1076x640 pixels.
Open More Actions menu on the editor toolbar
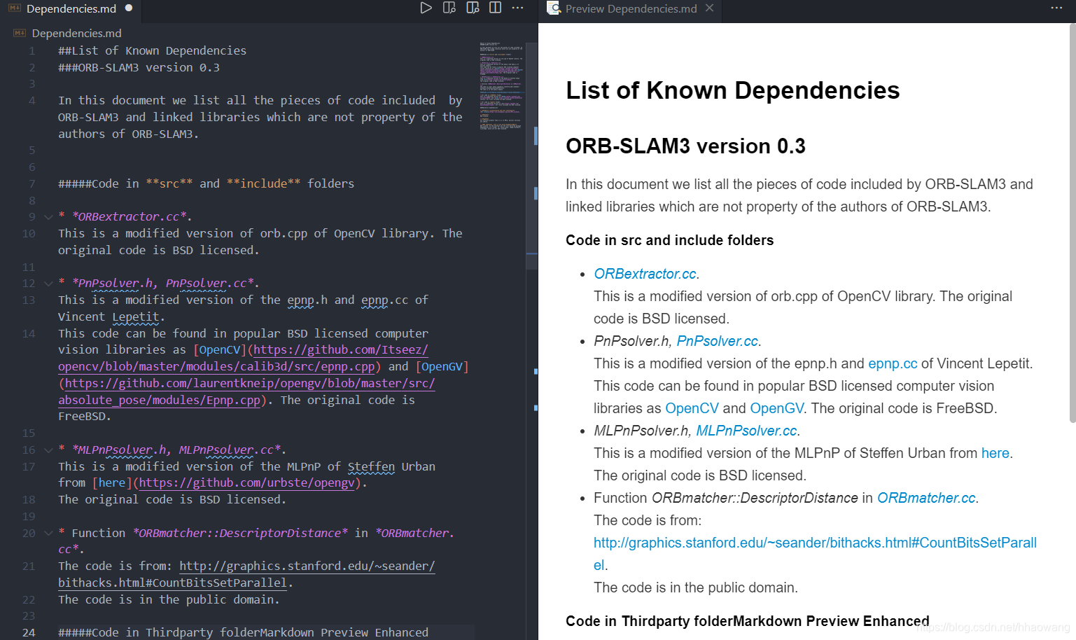518,8
